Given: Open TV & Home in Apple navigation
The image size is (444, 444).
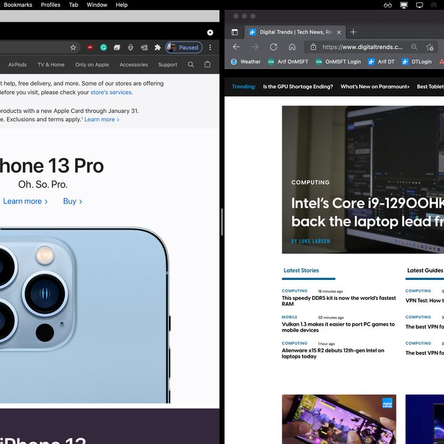Looking at the screenshot, I should [51, 65].
